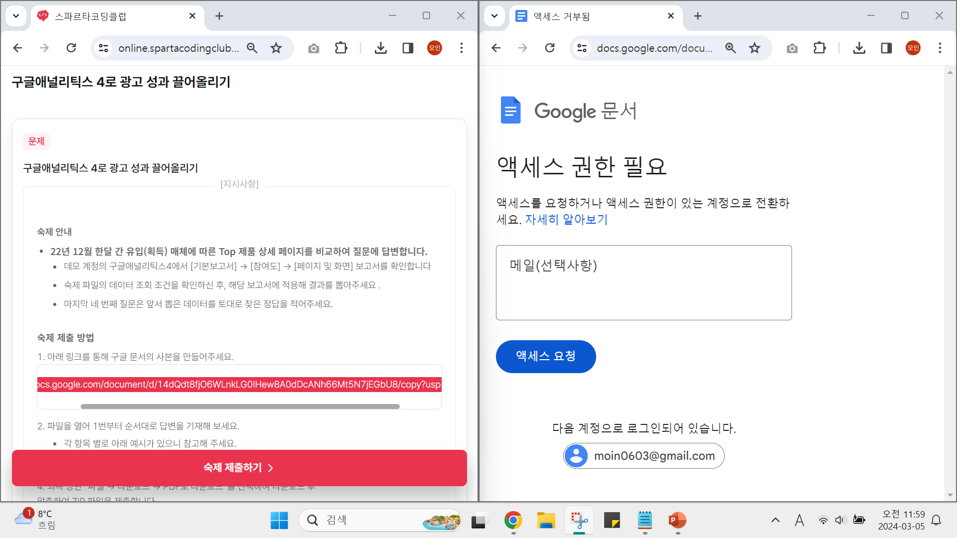Image resolution: width=957 pixels, height=538 pixels.
Task: Reload the Sparta Coding Club page
Action: pos(71,48)
